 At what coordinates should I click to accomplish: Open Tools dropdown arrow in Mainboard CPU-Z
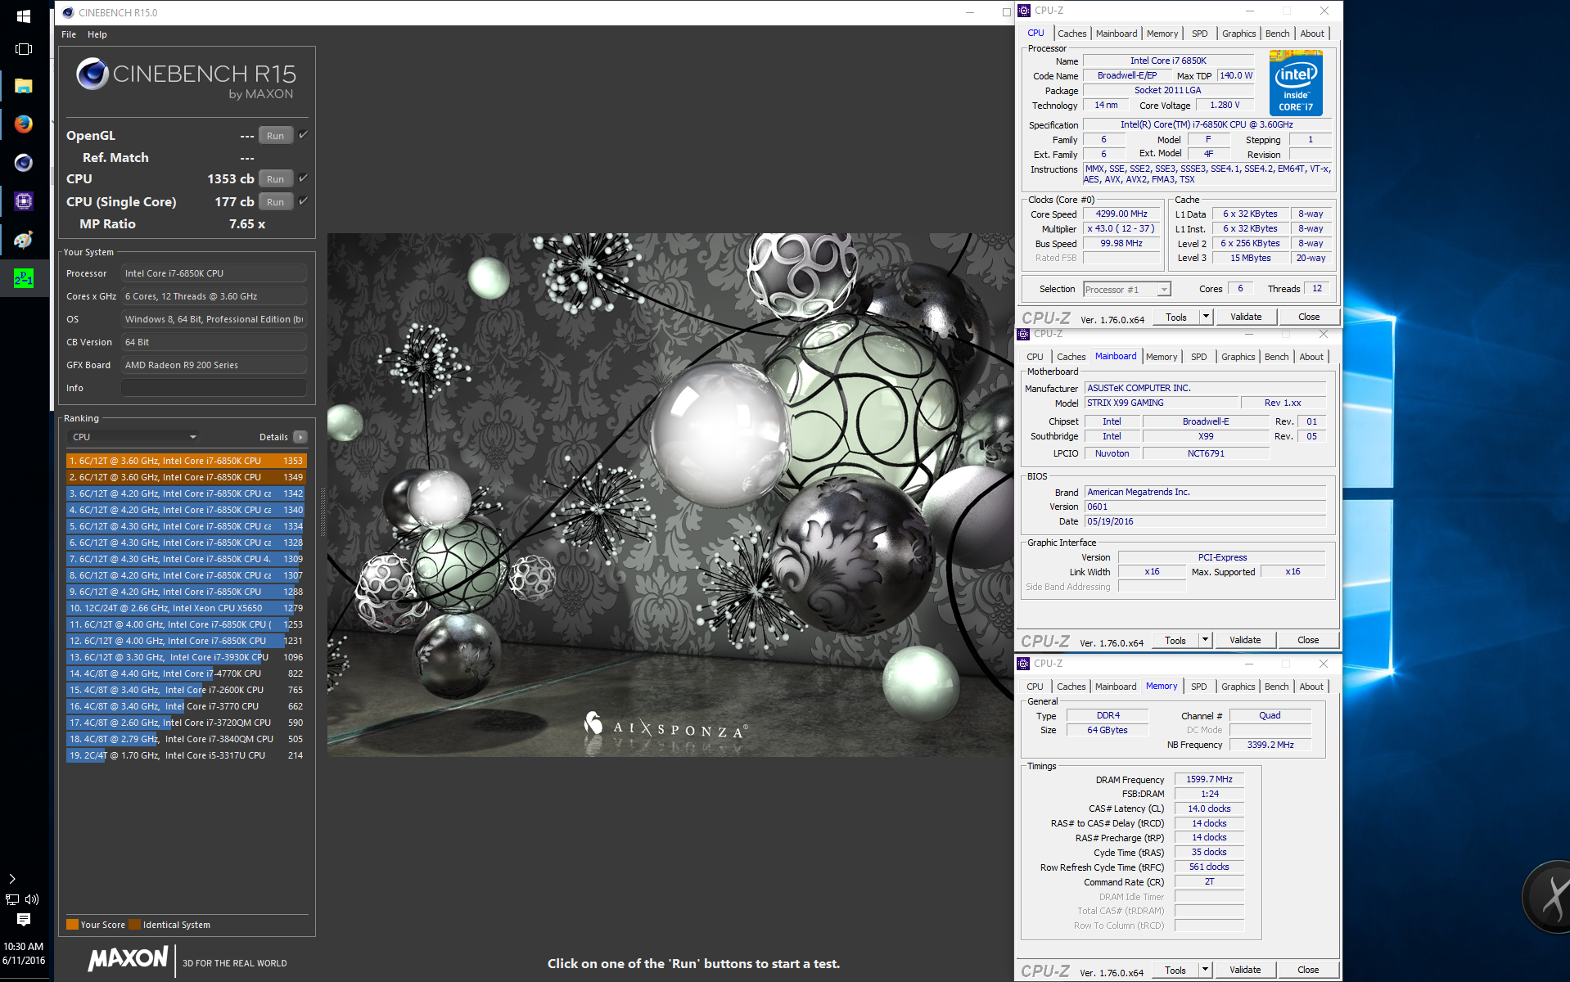[1205, 640]
